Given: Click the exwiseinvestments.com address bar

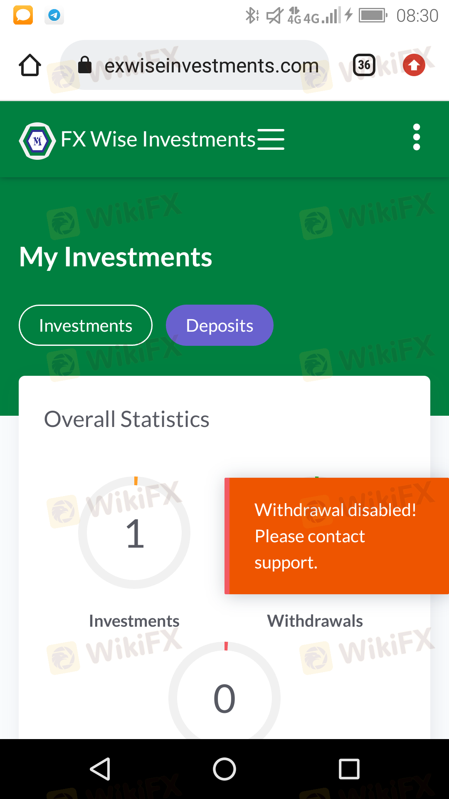Looking at the screenshot, I should pyautogui.click(x=195, y=65).
